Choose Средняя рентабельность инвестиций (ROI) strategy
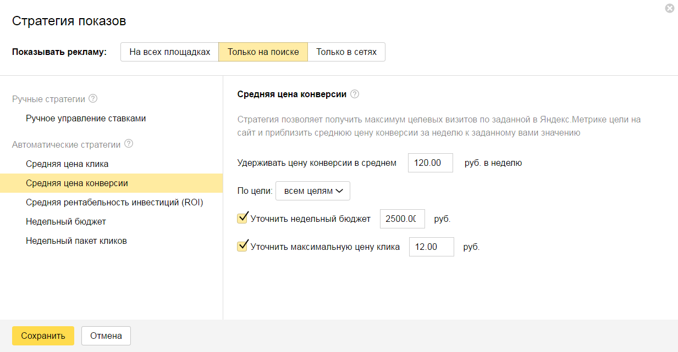678x352 pixels. pyautogui.click(x=114, y=202)
